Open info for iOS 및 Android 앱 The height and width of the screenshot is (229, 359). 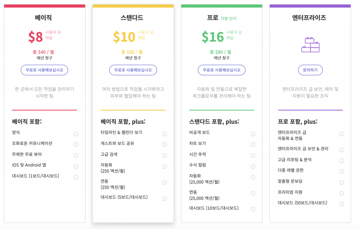(76, 167)
